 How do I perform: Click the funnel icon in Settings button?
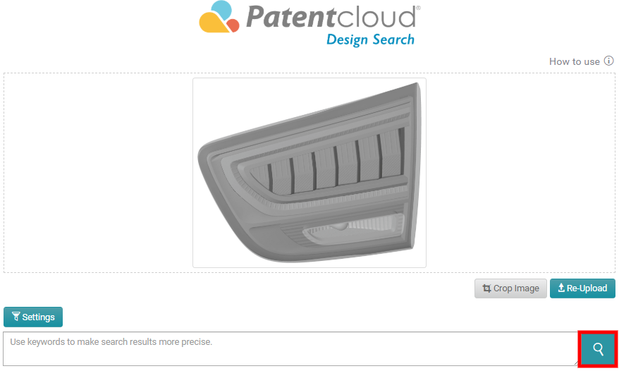coord(16,317)
